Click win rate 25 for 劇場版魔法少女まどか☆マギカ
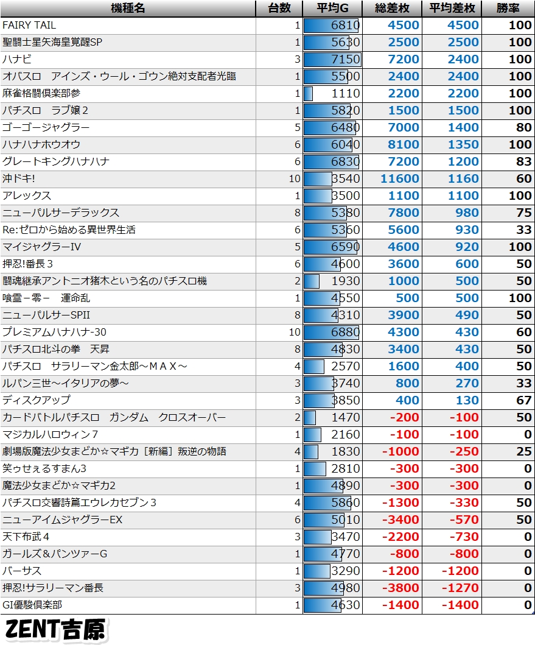The width and height of the screenshot is (535, 645). click(x=524, y=452)
